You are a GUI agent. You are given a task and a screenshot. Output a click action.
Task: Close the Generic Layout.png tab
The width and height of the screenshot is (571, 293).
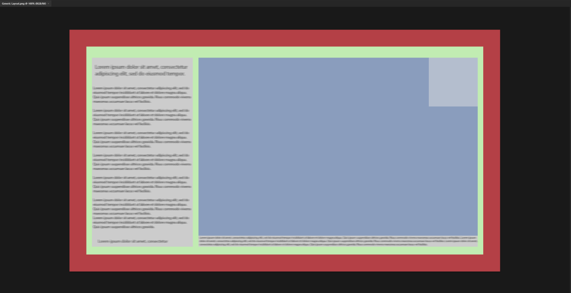[48, 3]
